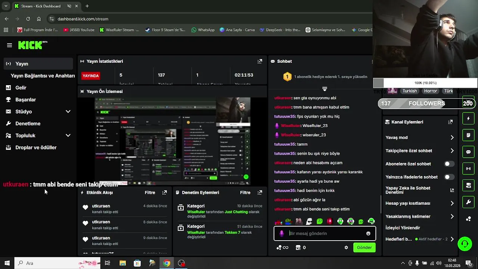Viewport: 478px width, 269px height.
Task: Open Takipçilere özel sohbet chevron
Action: (452, 151)
